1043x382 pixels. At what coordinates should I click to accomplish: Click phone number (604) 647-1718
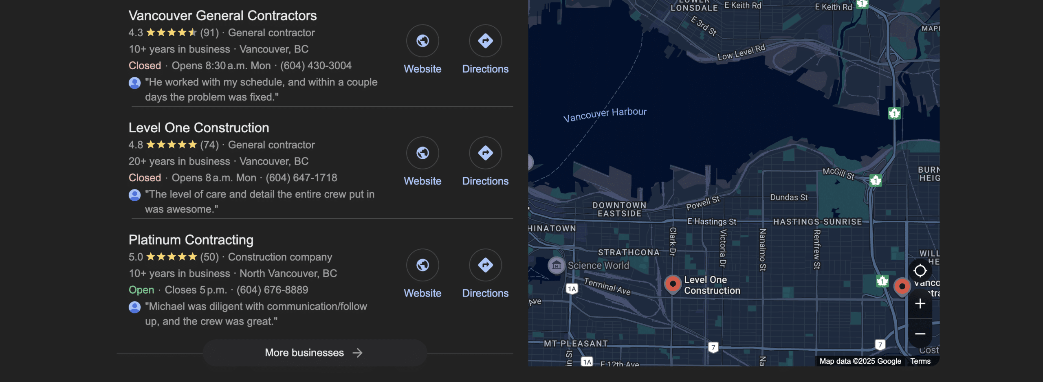pos(301,178)
